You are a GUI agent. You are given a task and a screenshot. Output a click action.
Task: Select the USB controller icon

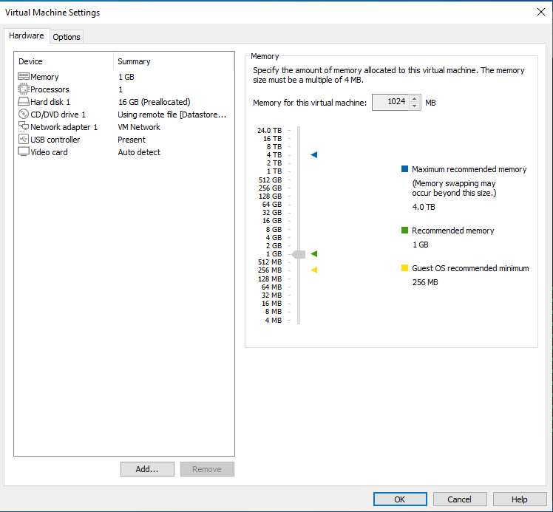point(23,139)
